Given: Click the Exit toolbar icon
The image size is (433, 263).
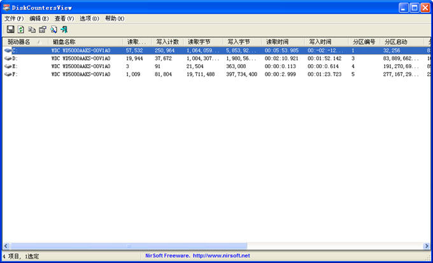Looking at the screenshot, I should tap(64, 29).
